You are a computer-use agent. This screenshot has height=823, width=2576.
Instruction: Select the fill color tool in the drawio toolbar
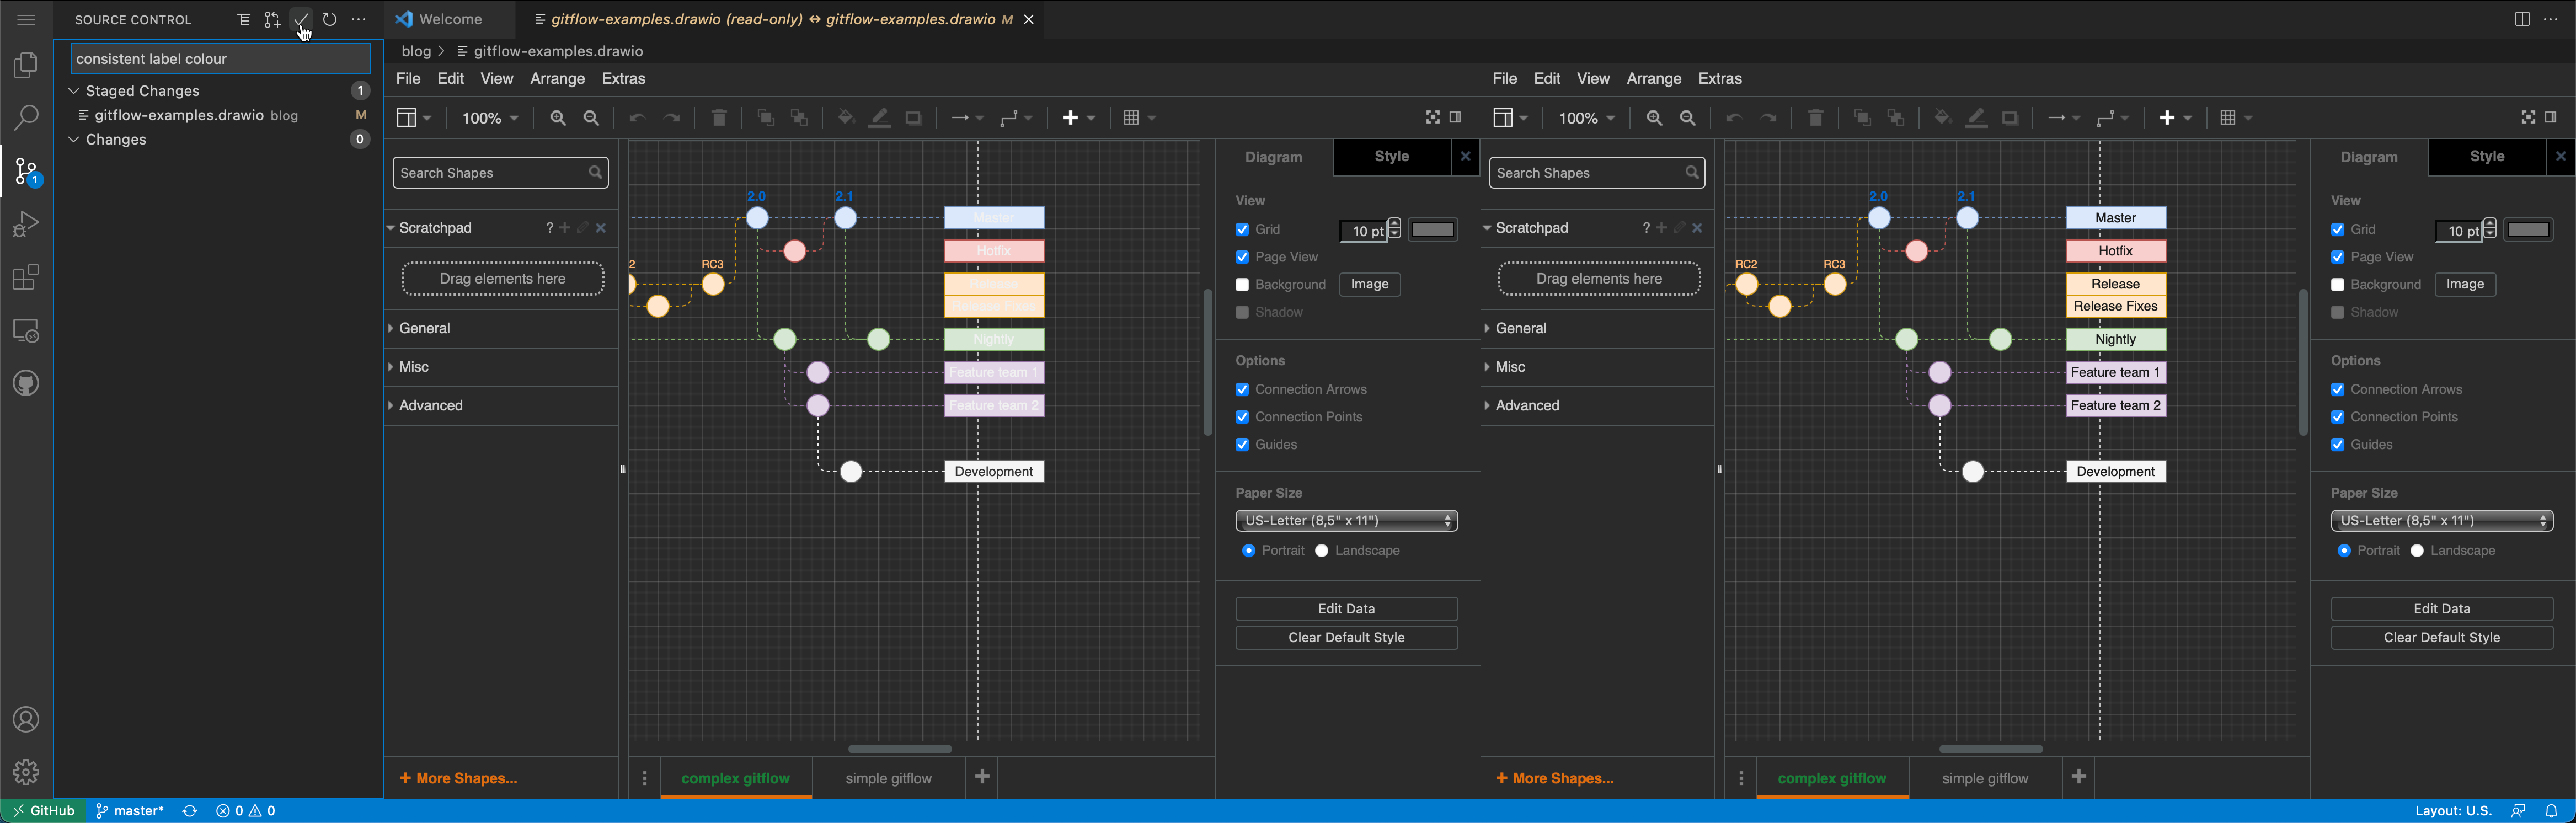pos(845,117)
